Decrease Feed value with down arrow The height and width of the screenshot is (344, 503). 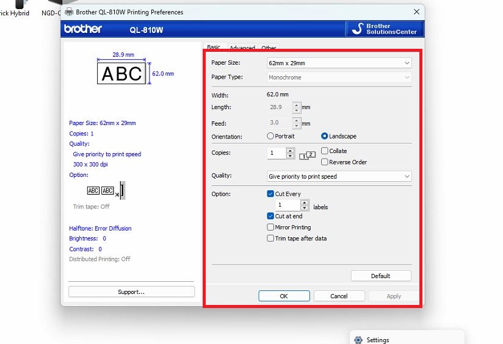click(297, 126)
